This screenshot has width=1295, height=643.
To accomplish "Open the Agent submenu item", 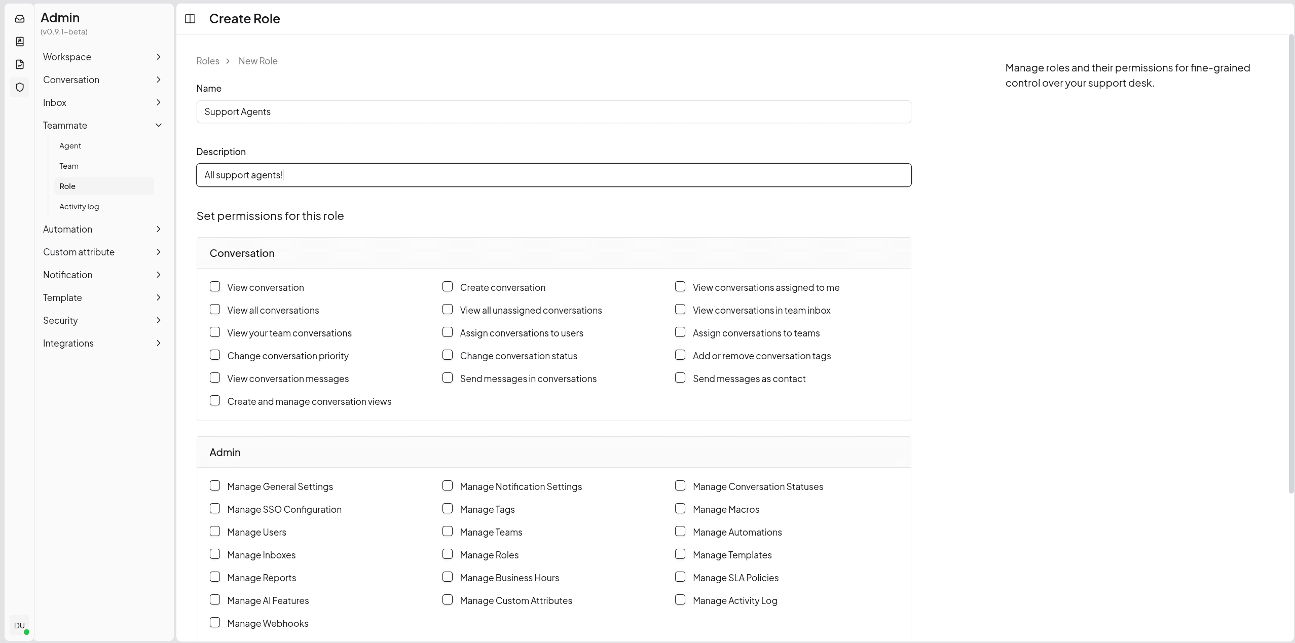I will coord(70,146).
